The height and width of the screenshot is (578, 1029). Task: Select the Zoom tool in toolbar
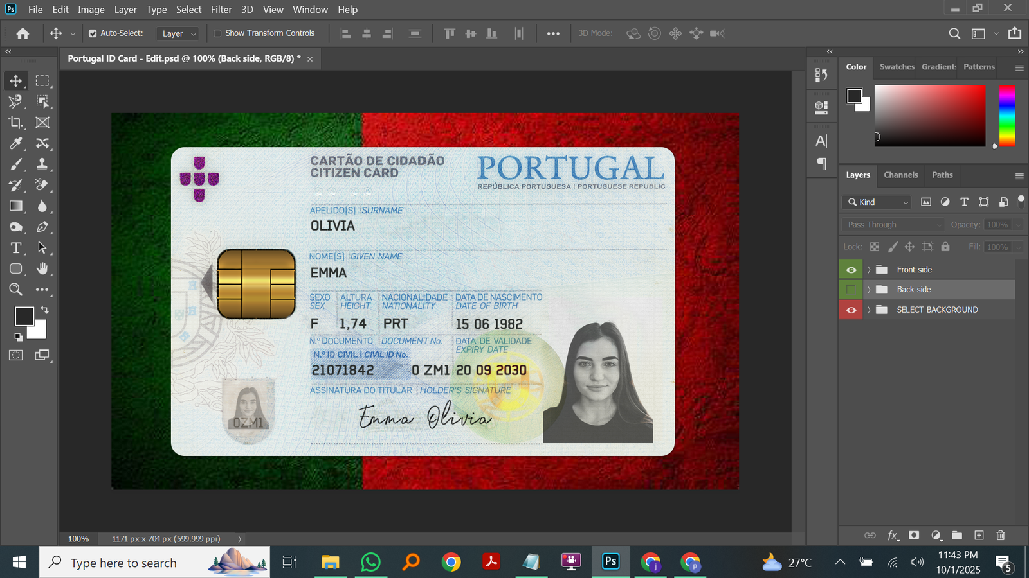click(15, 290)
